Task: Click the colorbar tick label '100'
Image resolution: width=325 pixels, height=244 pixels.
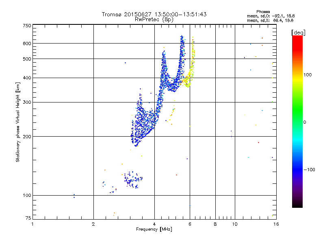Action: 308,75
